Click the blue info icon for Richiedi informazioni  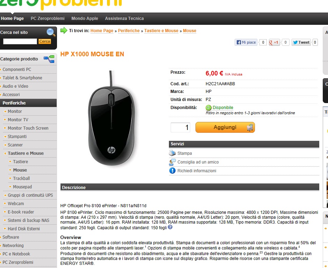(x=172, y=171)
